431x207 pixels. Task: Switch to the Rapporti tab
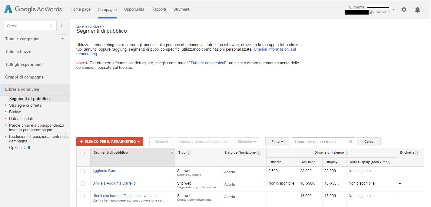159,9
